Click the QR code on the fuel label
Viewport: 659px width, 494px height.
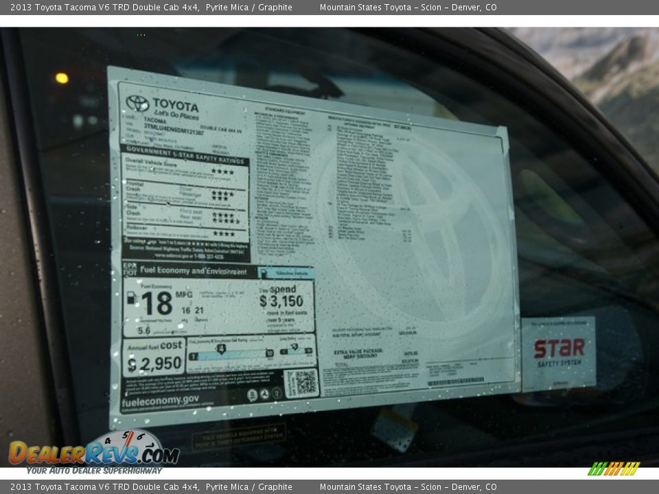point(301,383)
